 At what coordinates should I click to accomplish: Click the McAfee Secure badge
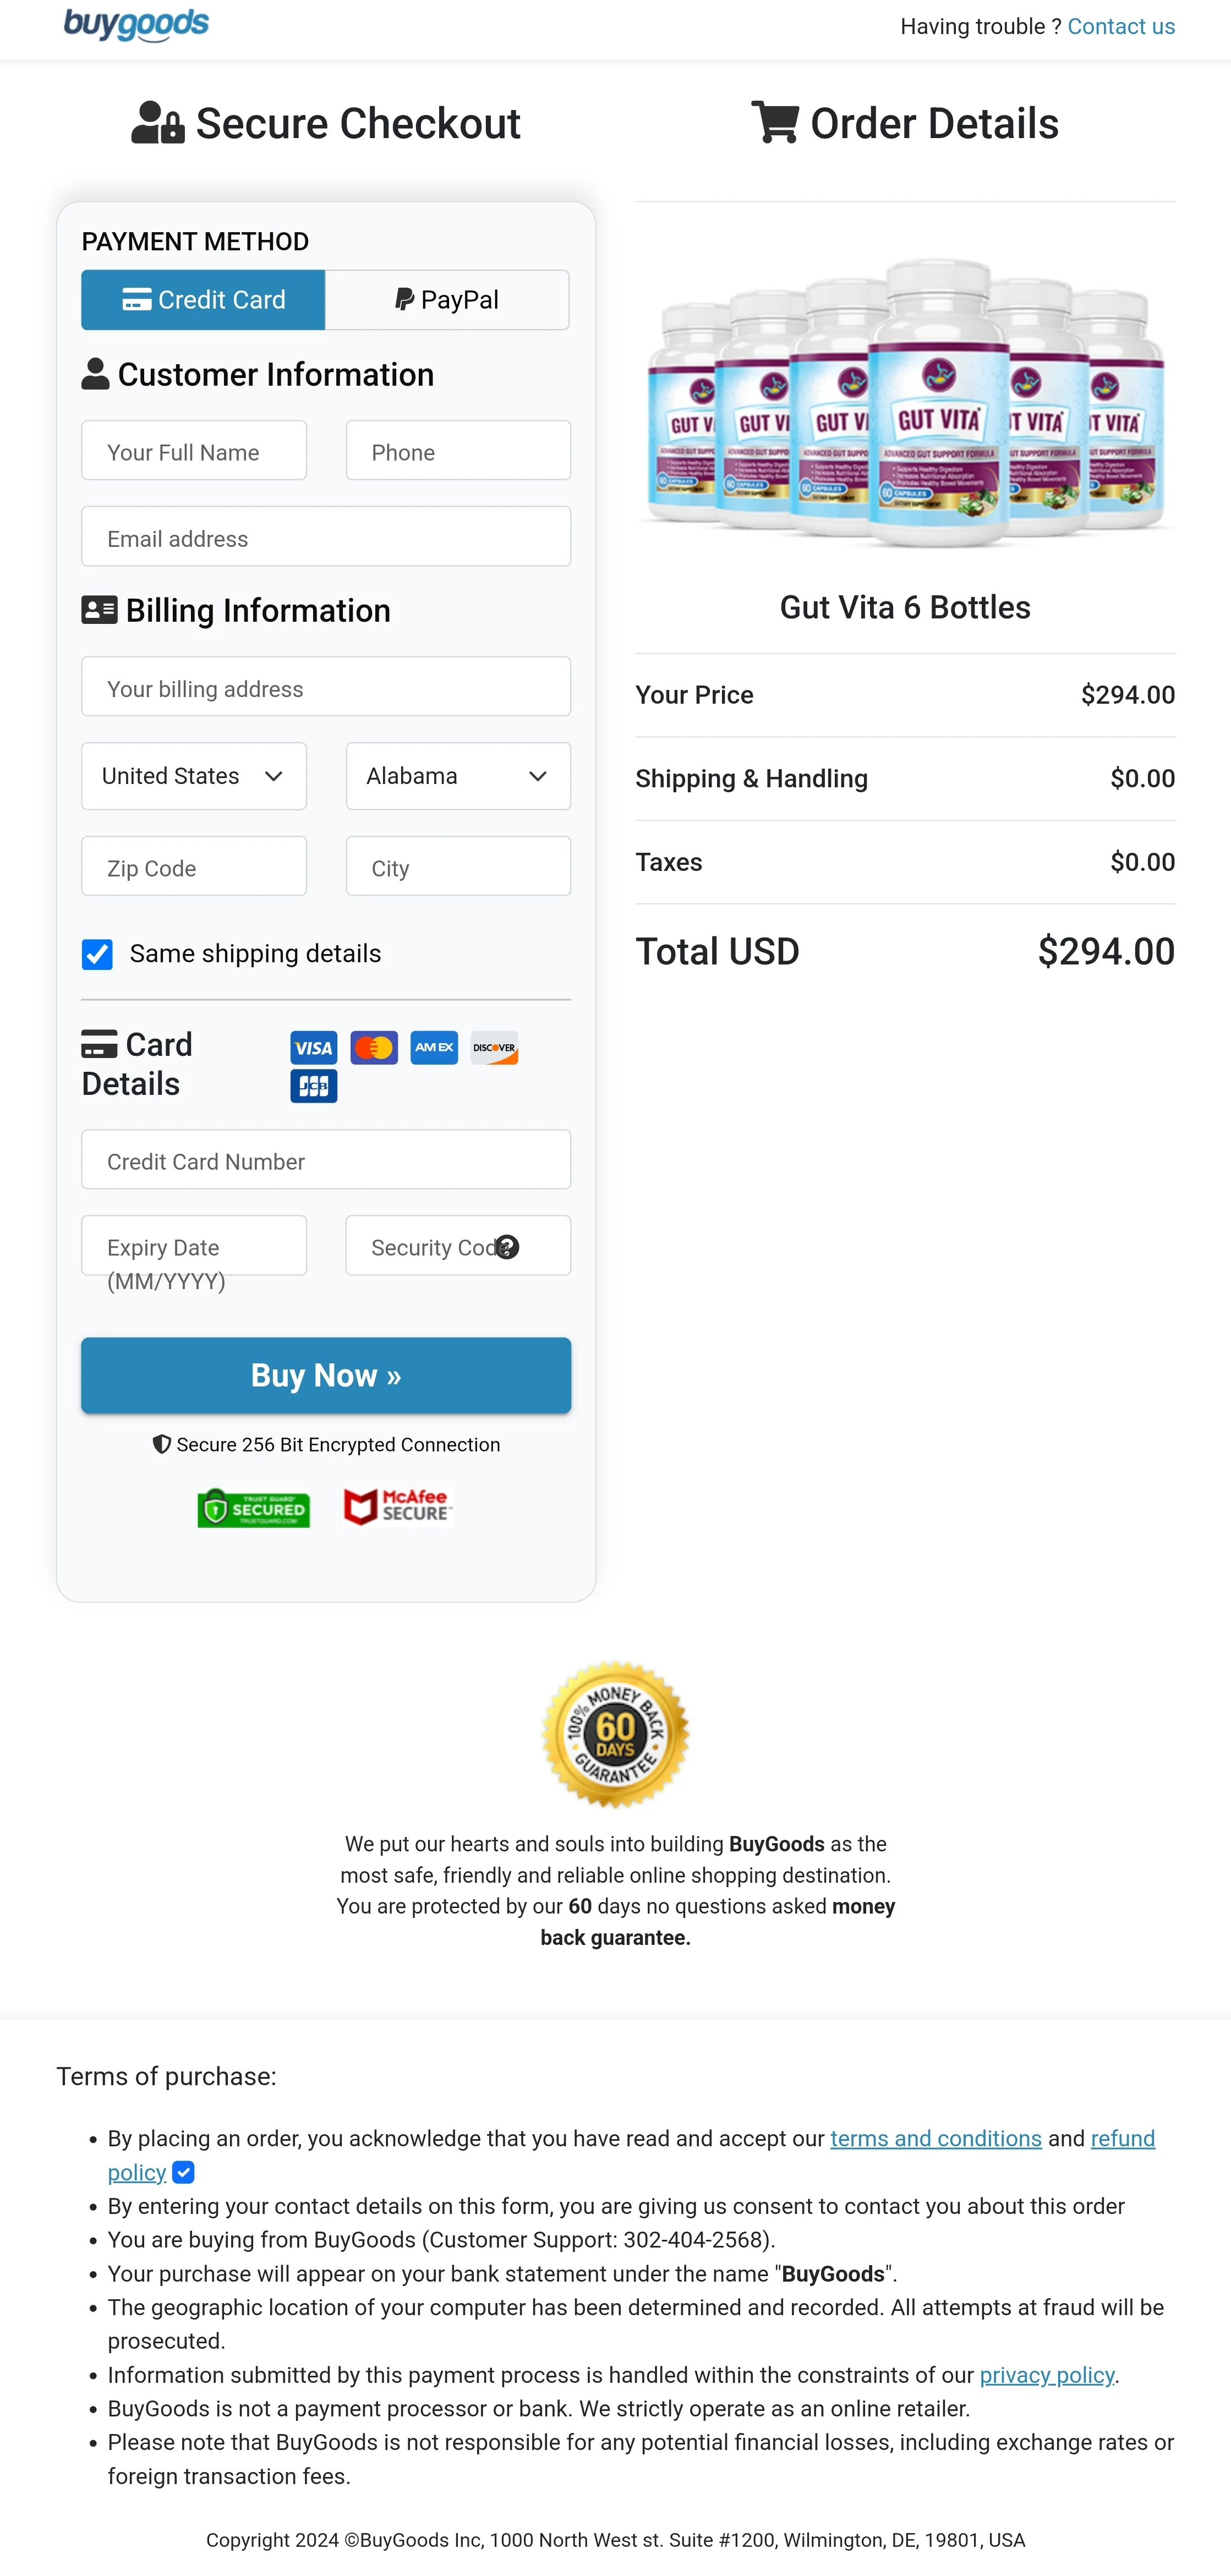coord(396,1507)
